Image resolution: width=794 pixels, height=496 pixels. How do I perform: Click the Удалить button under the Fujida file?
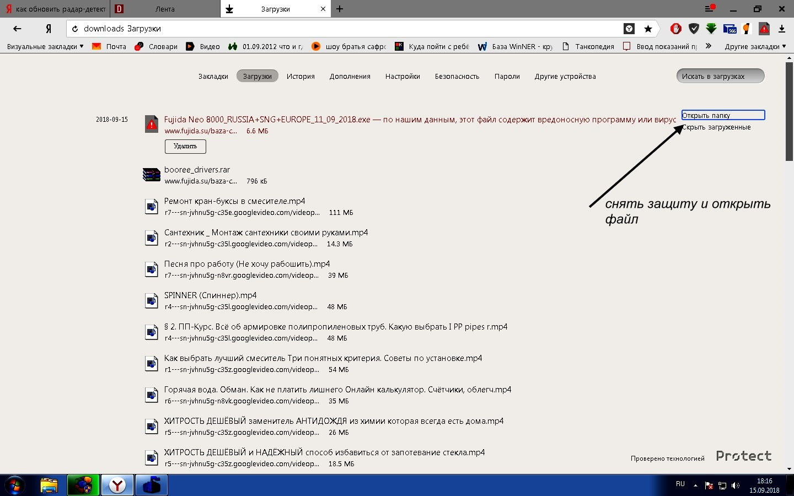(185, 146)
